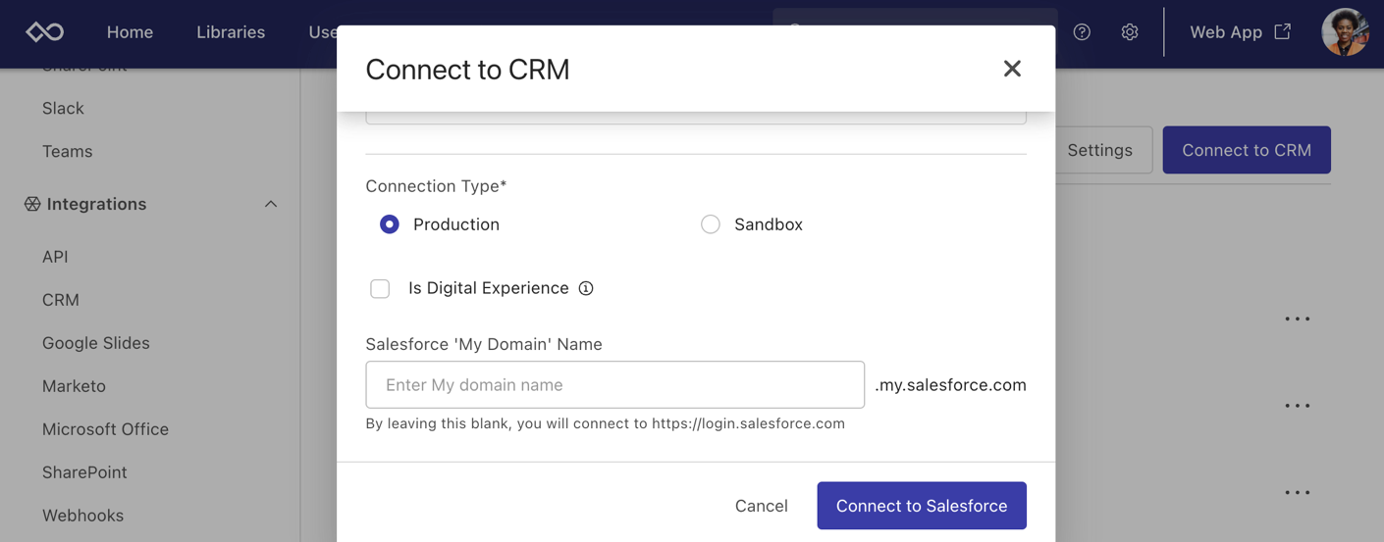This screenshot has width=1384, height=542.
Task: Select the Sandbox connection type
Action: click(711, 224)
